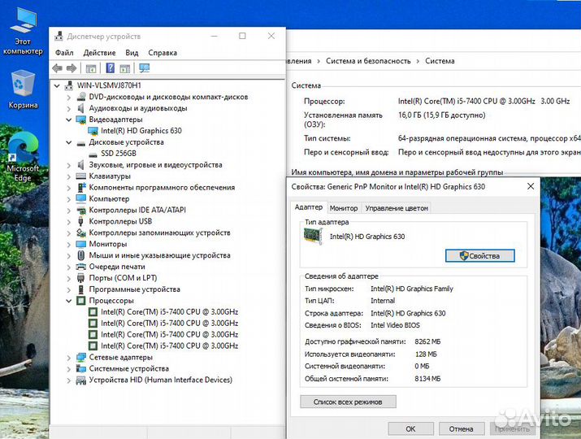Expand Контроллеры IDE ATA/ATAPI node
The image size is (581, 439).
pos(68,211)
